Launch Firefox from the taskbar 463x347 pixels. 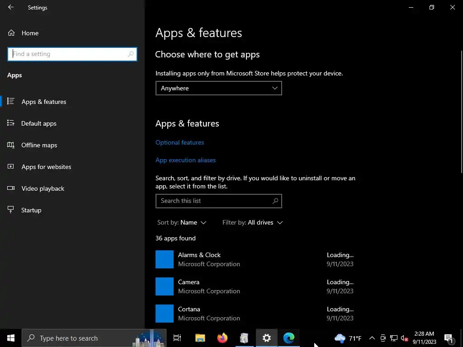pos(222,338)
